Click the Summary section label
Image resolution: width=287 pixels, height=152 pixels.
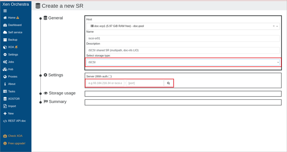point(57,102)
